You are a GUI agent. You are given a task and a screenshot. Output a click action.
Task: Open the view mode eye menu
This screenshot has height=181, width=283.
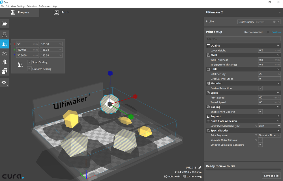click(4, 82)
